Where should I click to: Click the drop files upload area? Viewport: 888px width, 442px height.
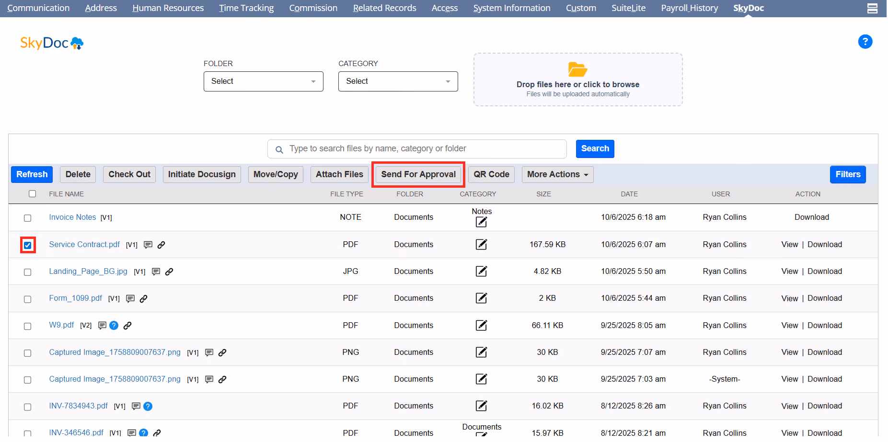578,79
